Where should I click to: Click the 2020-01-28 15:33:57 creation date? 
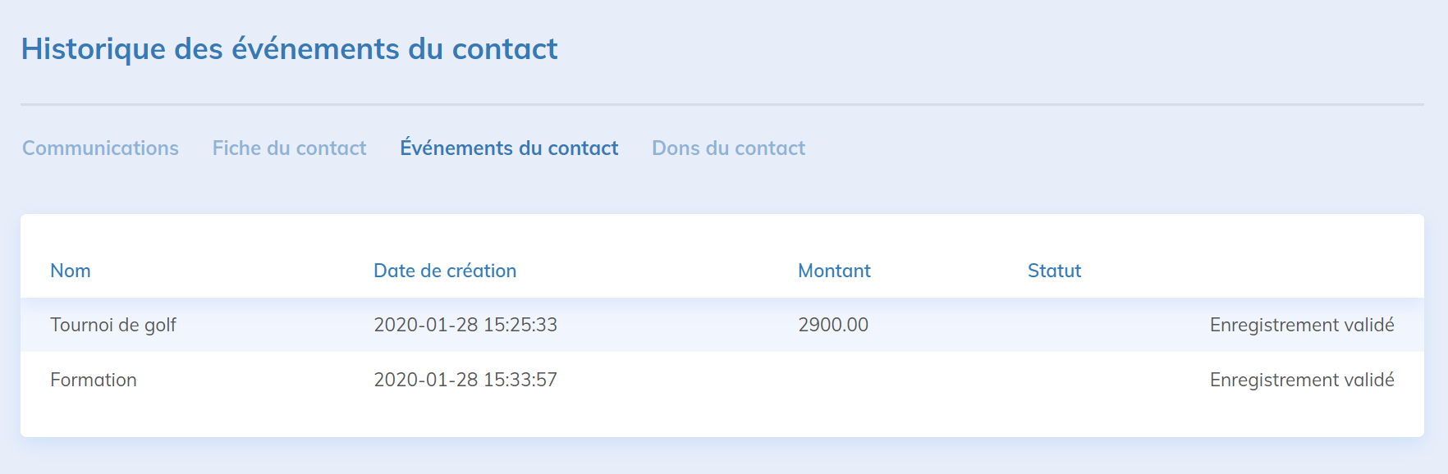(465, 380)
